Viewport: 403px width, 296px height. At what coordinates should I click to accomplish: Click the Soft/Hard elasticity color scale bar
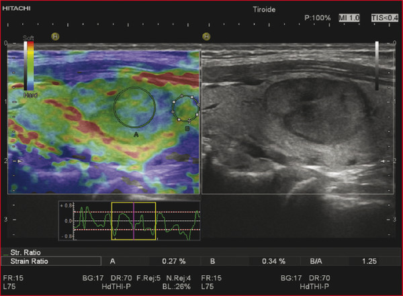[x=28, y=66]
